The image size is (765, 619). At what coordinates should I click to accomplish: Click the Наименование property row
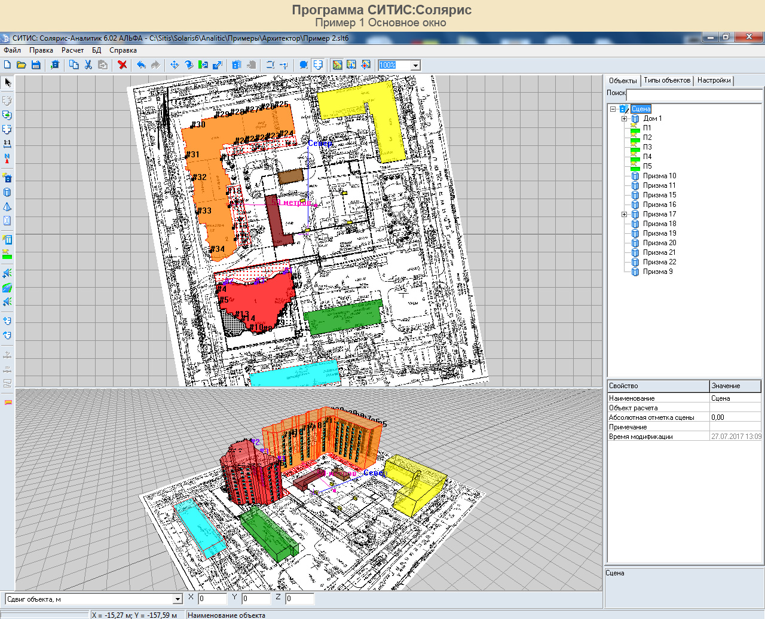point(684,398)
